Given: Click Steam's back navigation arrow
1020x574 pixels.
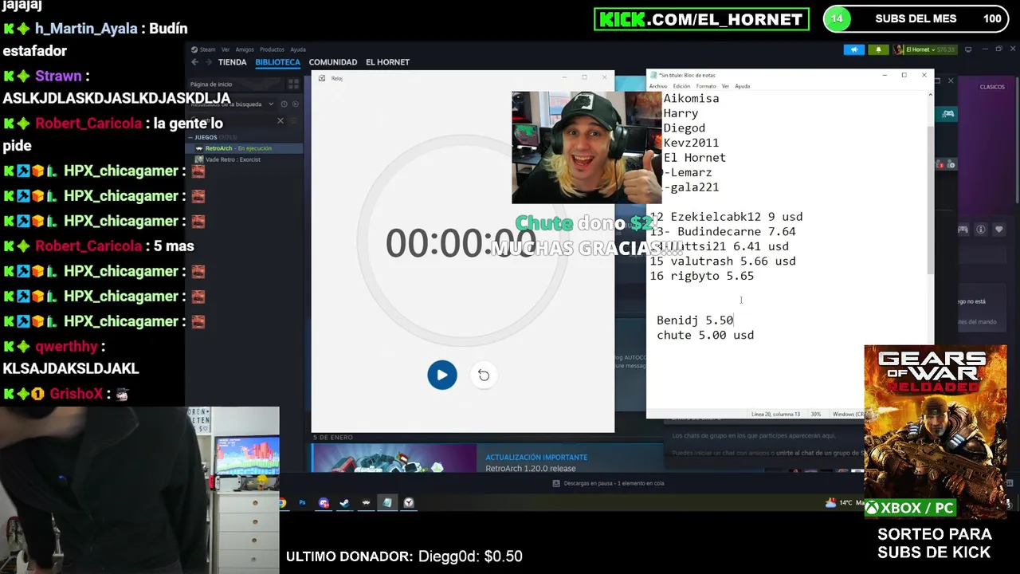Looking at the screenshot, I should click(195, 62).
